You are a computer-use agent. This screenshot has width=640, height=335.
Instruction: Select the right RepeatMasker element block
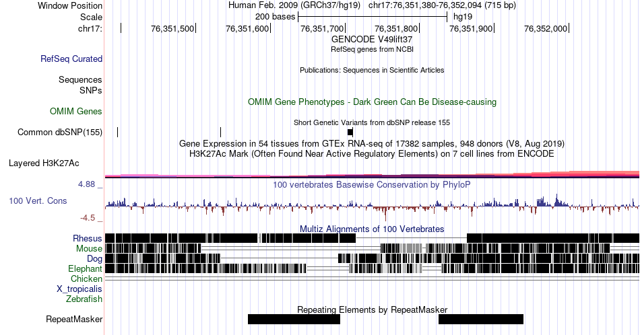(x=481, y=319)
